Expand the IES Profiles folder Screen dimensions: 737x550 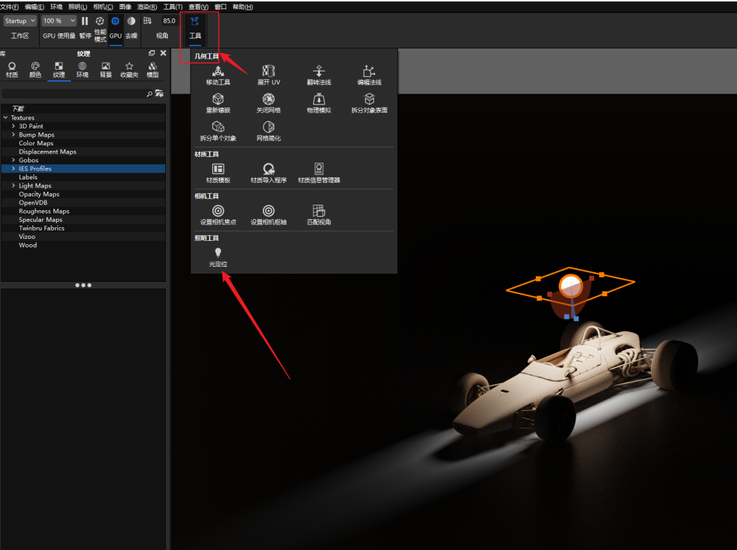[13, 169]
